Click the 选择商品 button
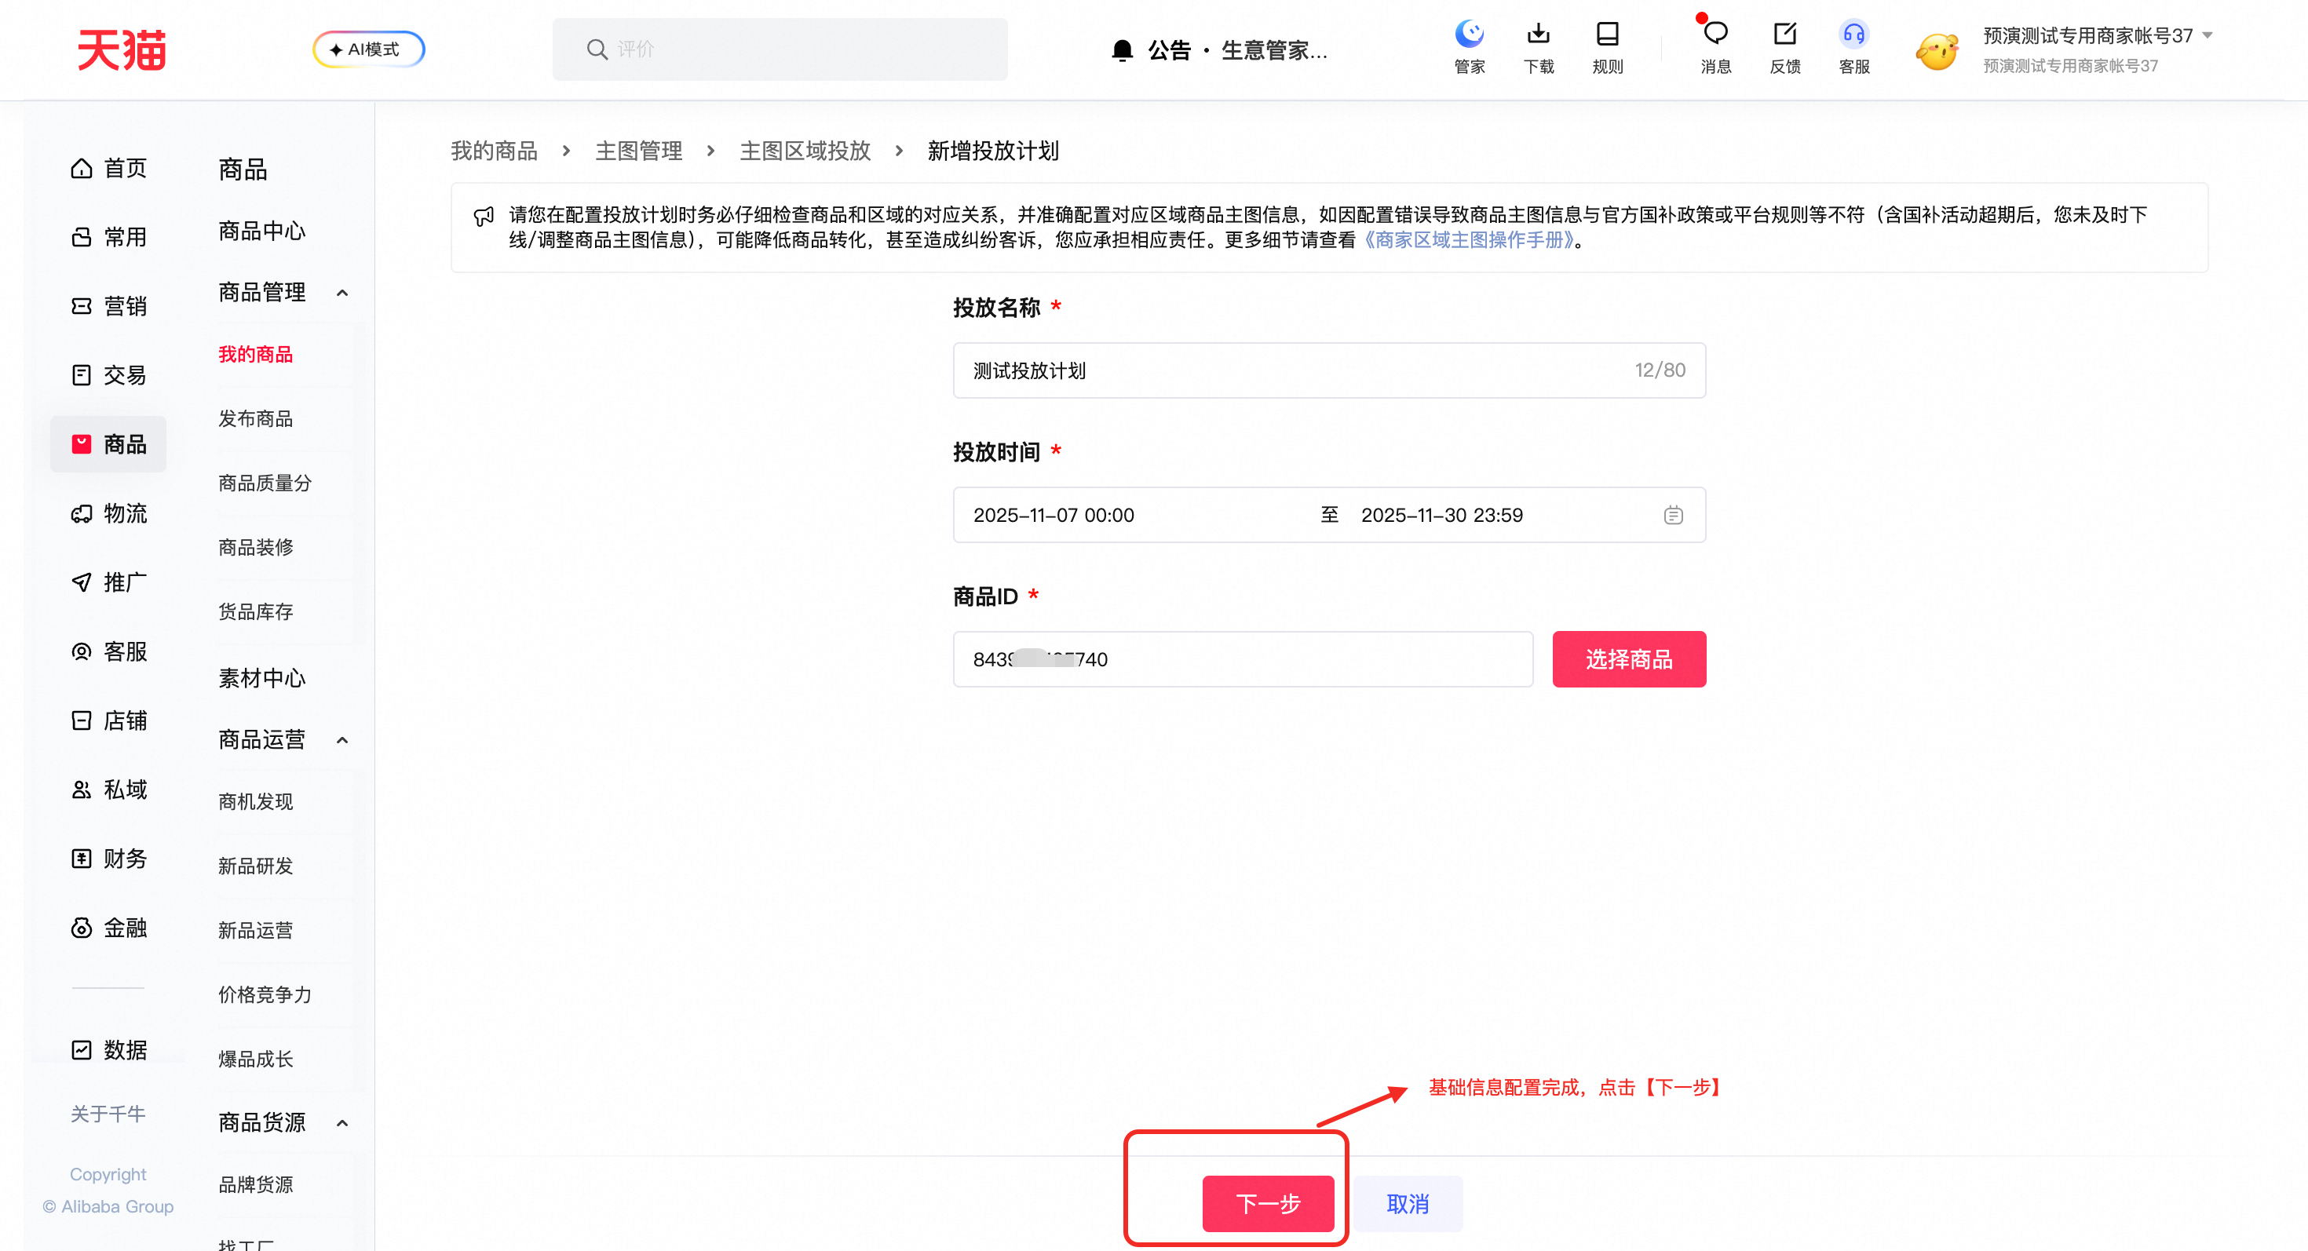The height and width of the screenshot is (1251, 2308). pos(1629,659)
